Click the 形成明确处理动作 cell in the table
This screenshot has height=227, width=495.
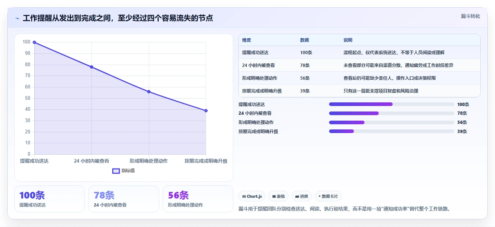coord(260,78)
